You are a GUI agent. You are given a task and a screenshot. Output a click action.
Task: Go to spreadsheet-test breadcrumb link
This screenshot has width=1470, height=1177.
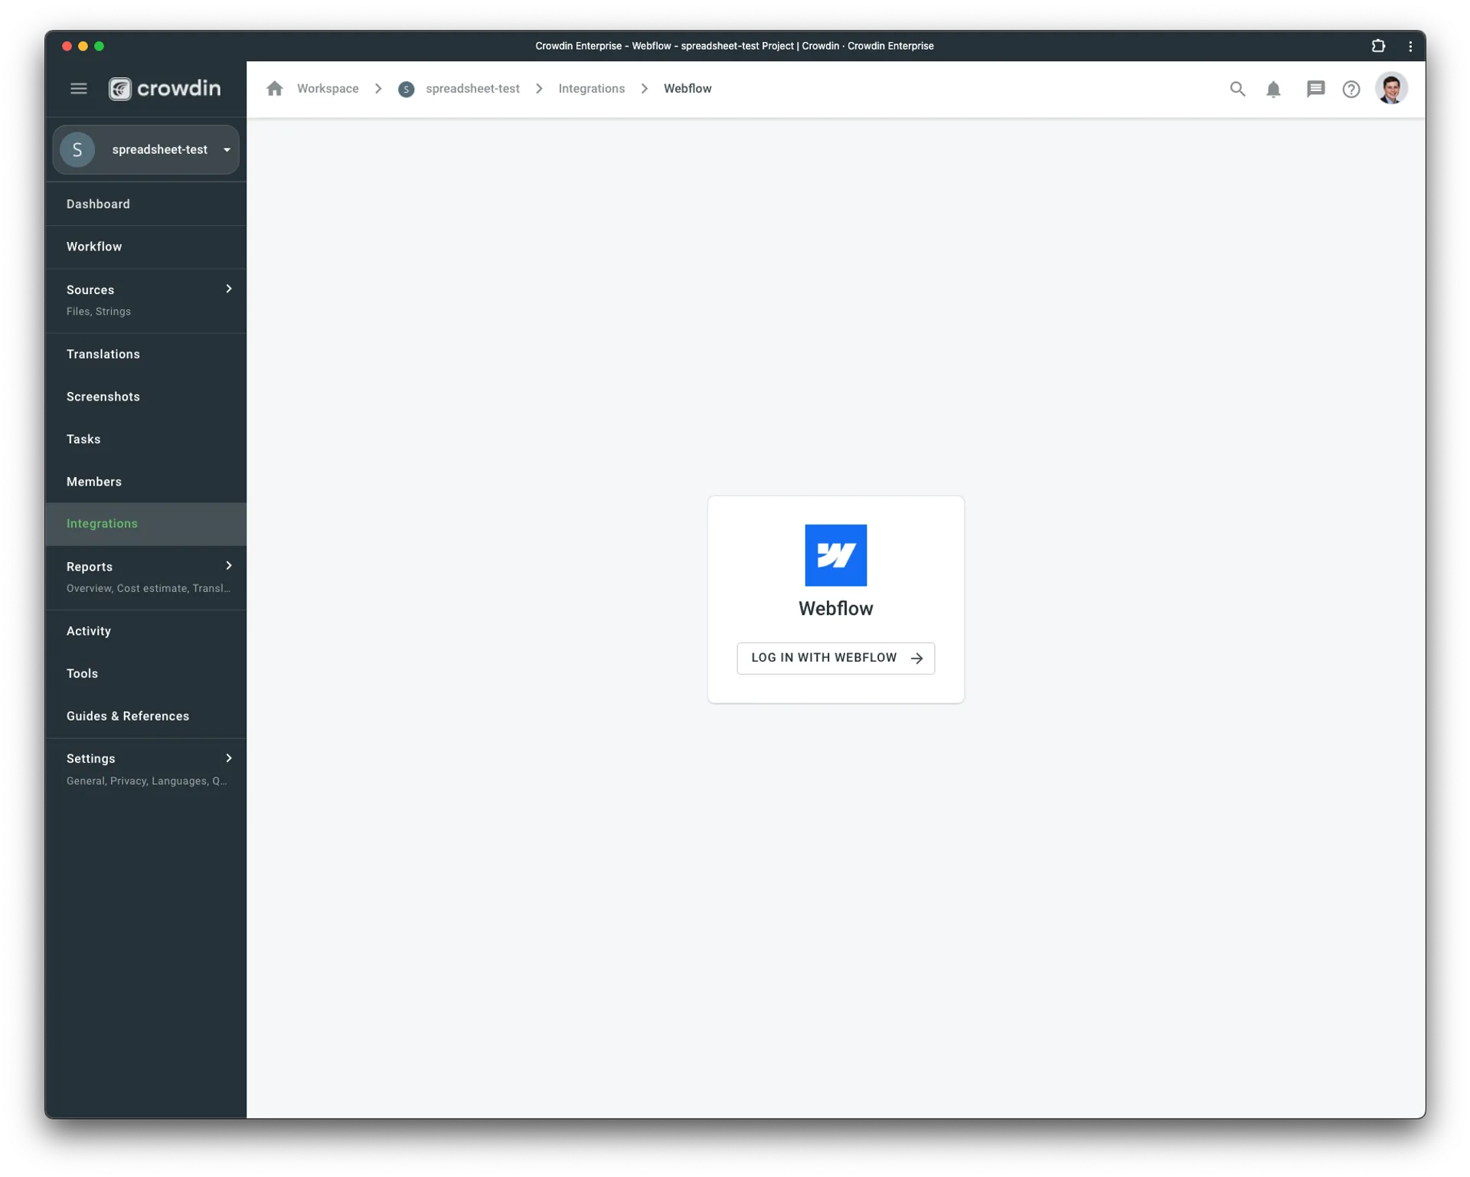tap(472, 89)
